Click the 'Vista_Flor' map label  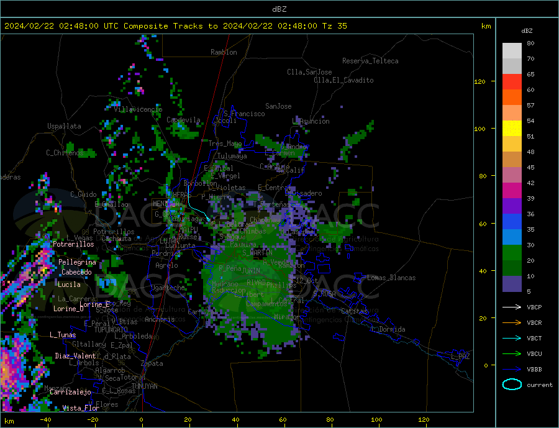click(81, 408)
